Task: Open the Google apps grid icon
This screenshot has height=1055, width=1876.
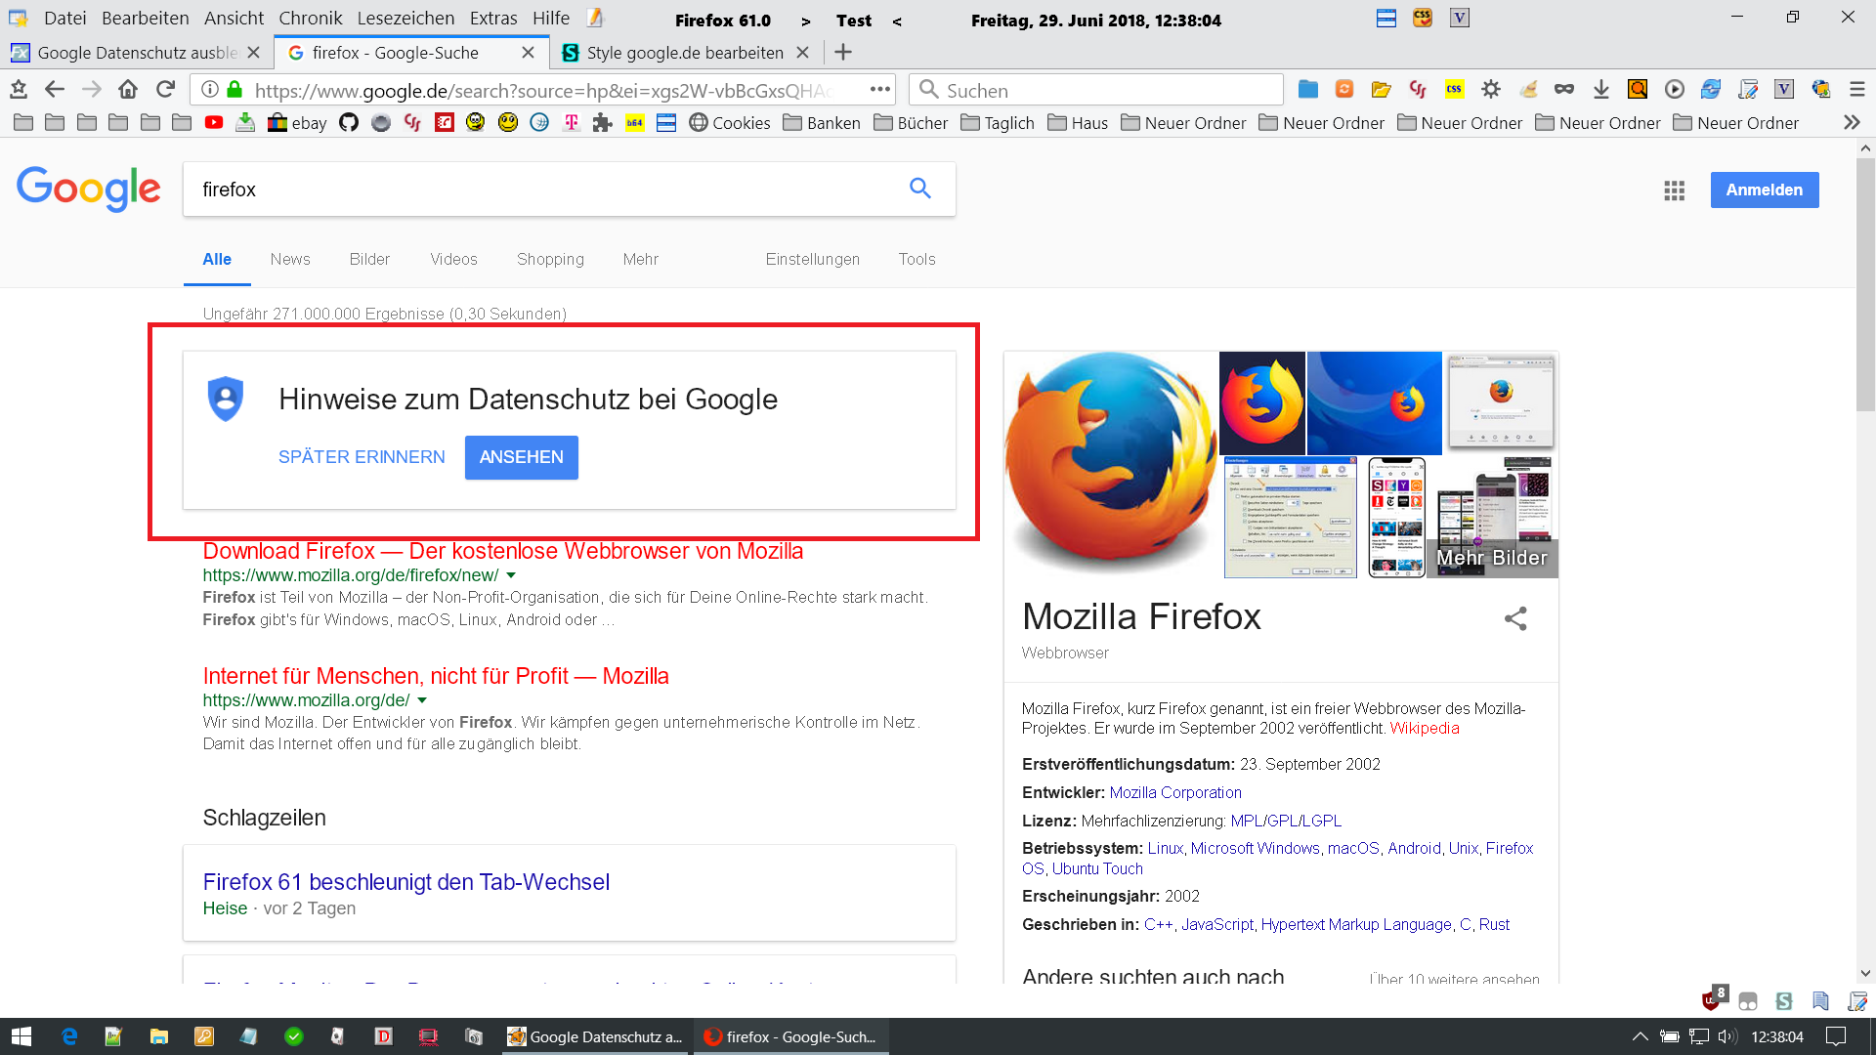Action: (1674, 190)
